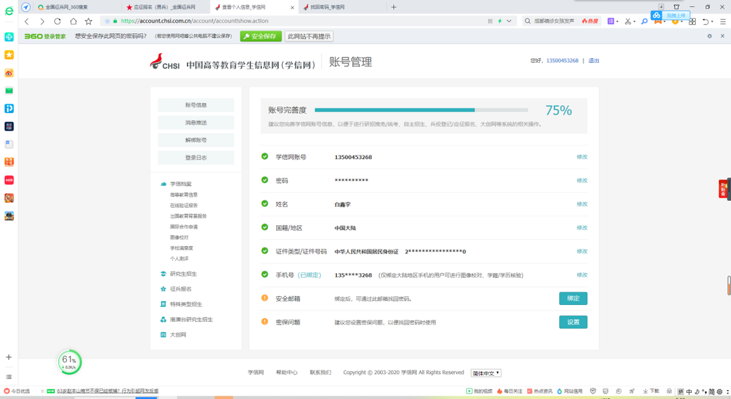Click the 港澳台研究生招生 sidebar icon
The image size is (731, 399).
163,320
